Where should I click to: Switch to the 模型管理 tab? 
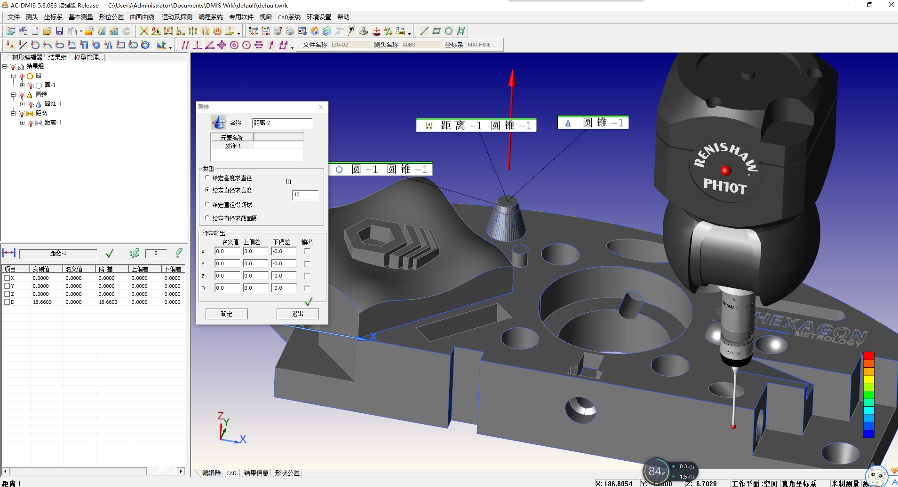point(88,57)
